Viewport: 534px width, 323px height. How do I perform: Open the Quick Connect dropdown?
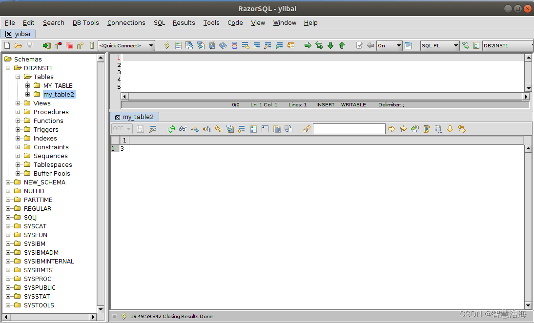click(x=126, y=45)
